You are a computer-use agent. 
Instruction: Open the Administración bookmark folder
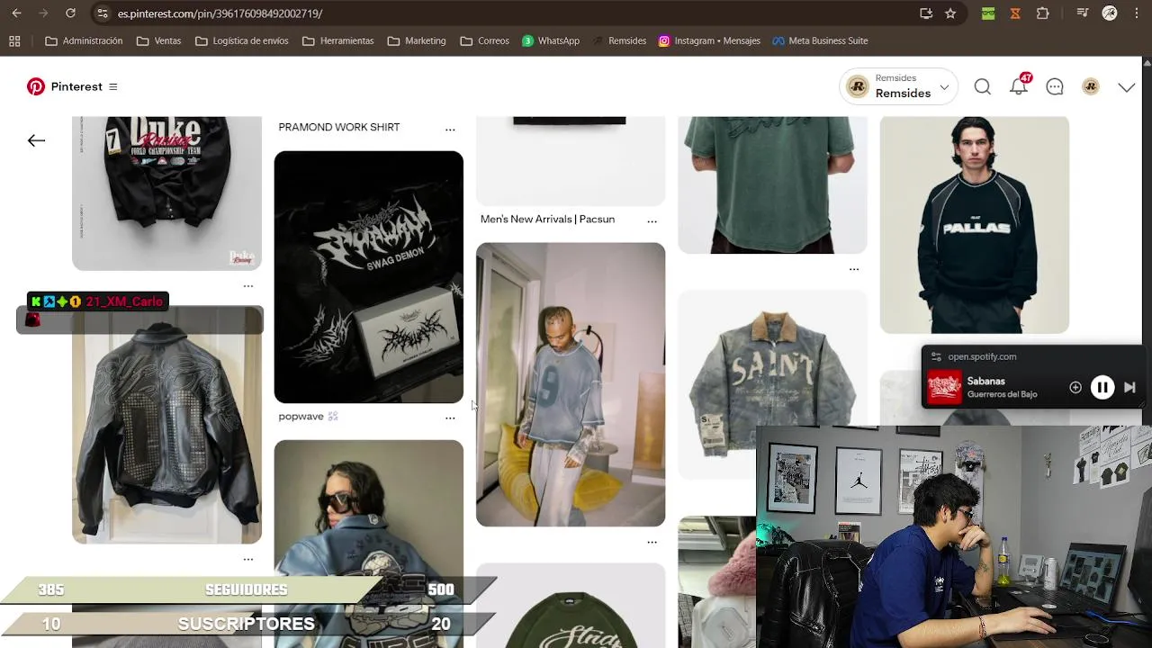click(x=84, y=40)
